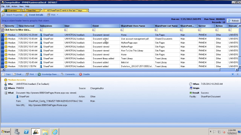Close the Overview tab
Image resolution: width=241 pixels, height=135 pixels.
[x=21, y=10]
